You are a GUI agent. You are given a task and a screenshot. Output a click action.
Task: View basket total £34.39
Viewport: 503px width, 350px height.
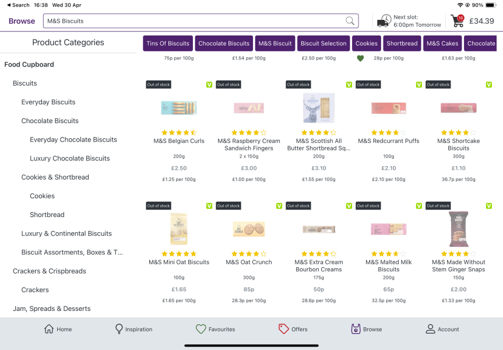(x=481, y=21)
